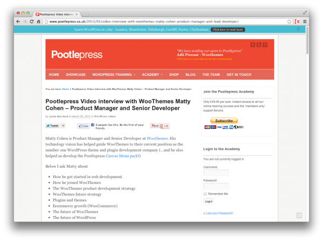This screenshot has height=241, width=323.
Task: Check the Remember Me checkbox
Action: [205, 194]
